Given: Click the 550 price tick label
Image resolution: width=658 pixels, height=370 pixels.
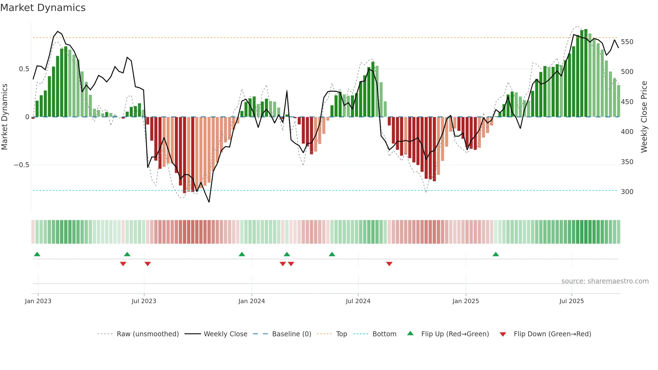Looking at the screenshot, I should (627, 42).
